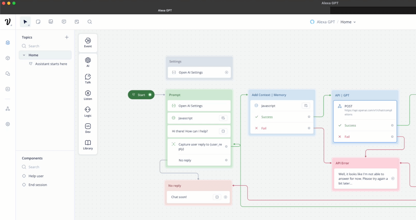This screenshot has height=220, width=416.
Task: Collapse the Home topic chevron
Action: pos(24,55)
